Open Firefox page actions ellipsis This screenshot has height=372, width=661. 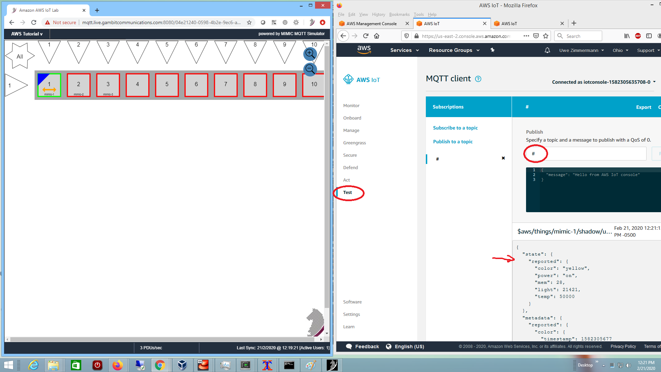526,36
